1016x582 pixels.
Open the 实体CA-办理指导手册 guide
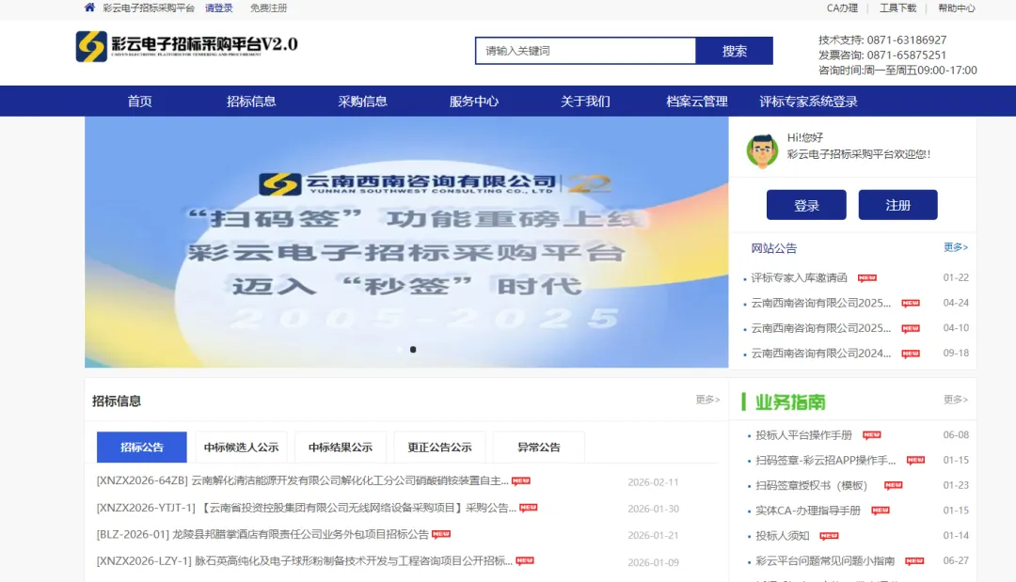coord(808,511)
